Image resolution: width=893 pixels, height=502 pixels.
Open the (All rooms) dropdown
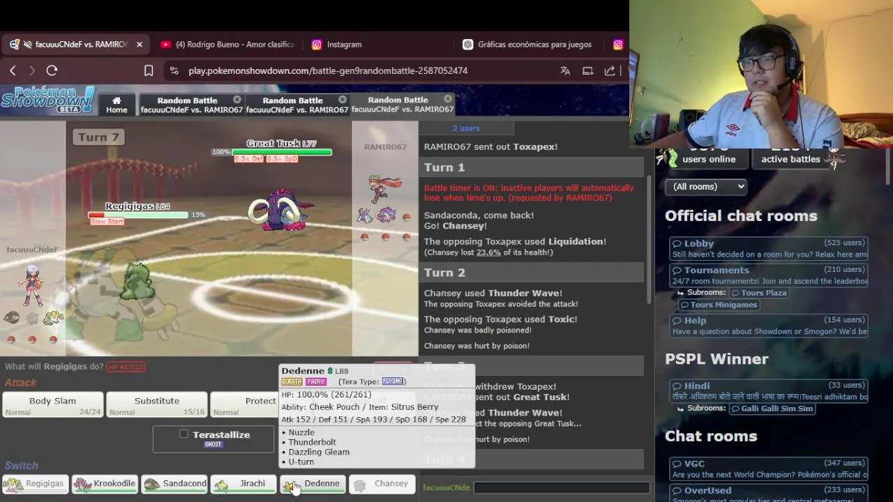(705, 186)
